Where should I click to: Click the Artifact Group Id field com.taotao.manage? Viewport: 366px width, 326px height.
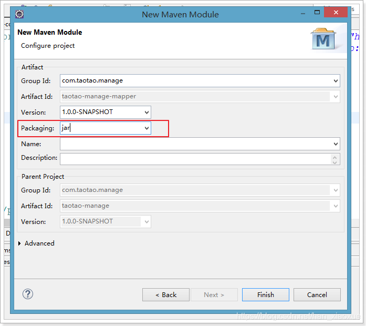pyautogui.click(x=200, y=81)
